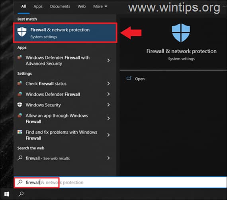Click Advanced Security firewall app icon
The image size is (227, 200).
tap(20, 58)
